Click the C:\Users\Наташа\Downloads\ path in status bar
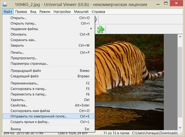Viewport: 185px width, 137px height. pyautogui.click(x=155, y=133)
